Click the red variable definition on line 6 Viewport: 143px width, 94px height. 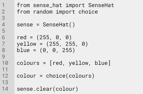[x=22, y=37]
